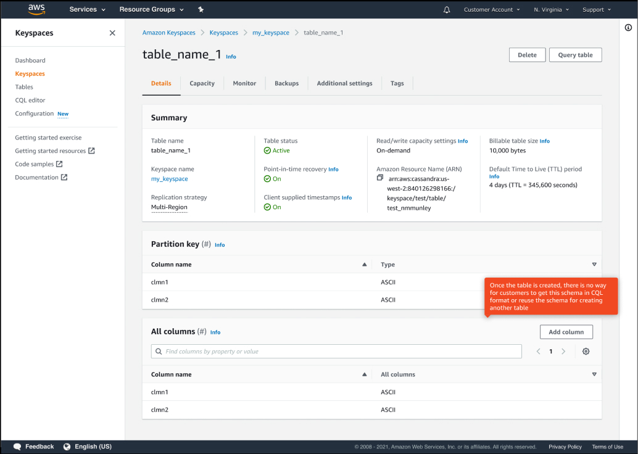This screenshot has height=454, width=638.
Task: Switch to the Capacity tab
Action: click(x=202, y=83)
